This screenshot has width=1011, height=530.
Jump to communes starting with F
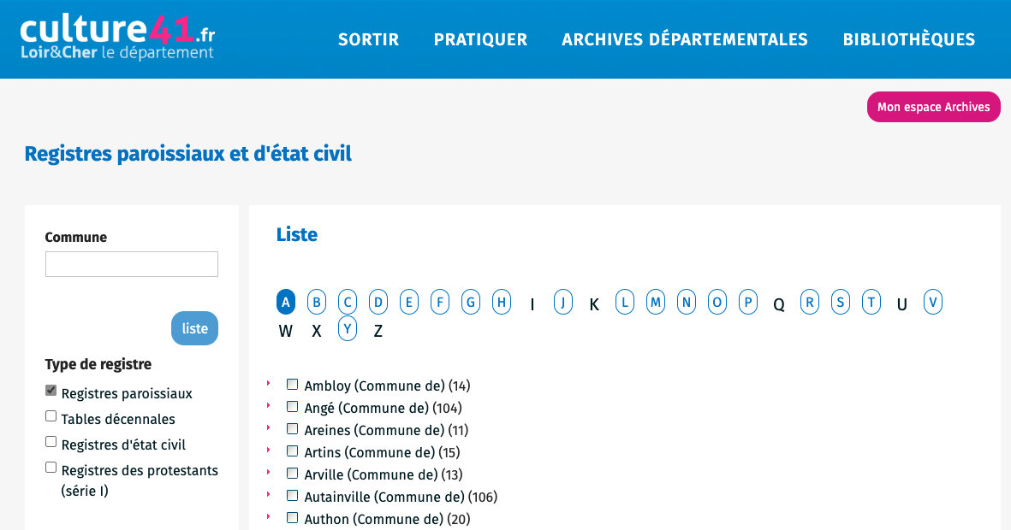pyautogui.click(x=440, y=302)
